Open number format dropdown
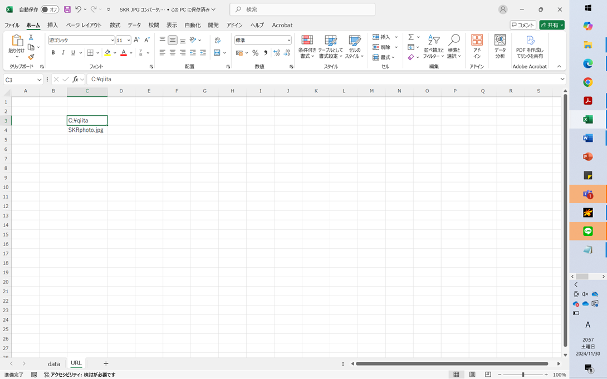607x379 pixels. tap(289, 40)
